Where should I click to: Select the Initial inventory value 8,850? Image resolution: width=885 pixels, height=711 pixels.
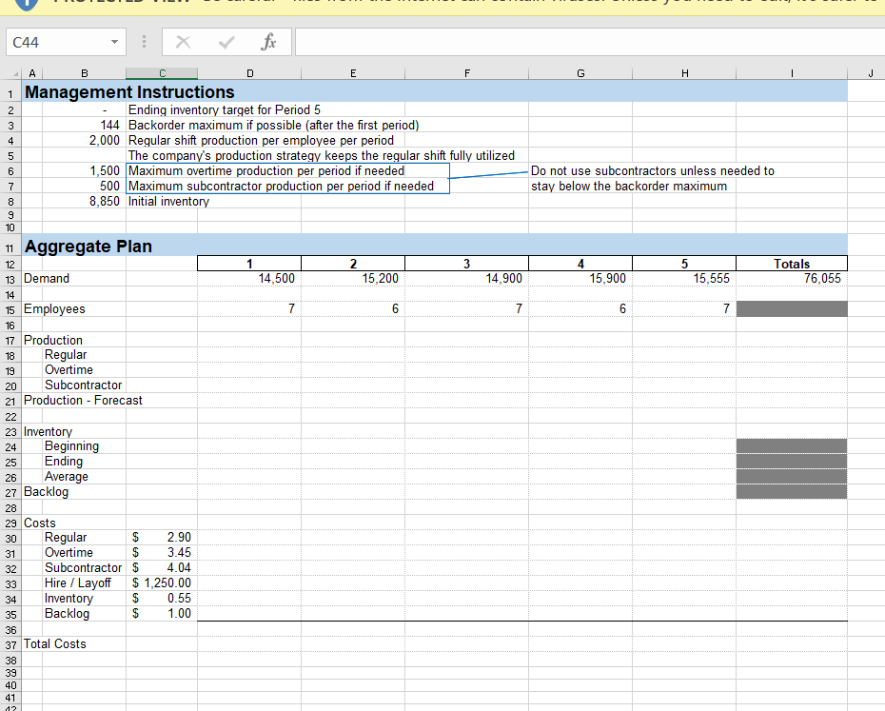coord(103,202)
